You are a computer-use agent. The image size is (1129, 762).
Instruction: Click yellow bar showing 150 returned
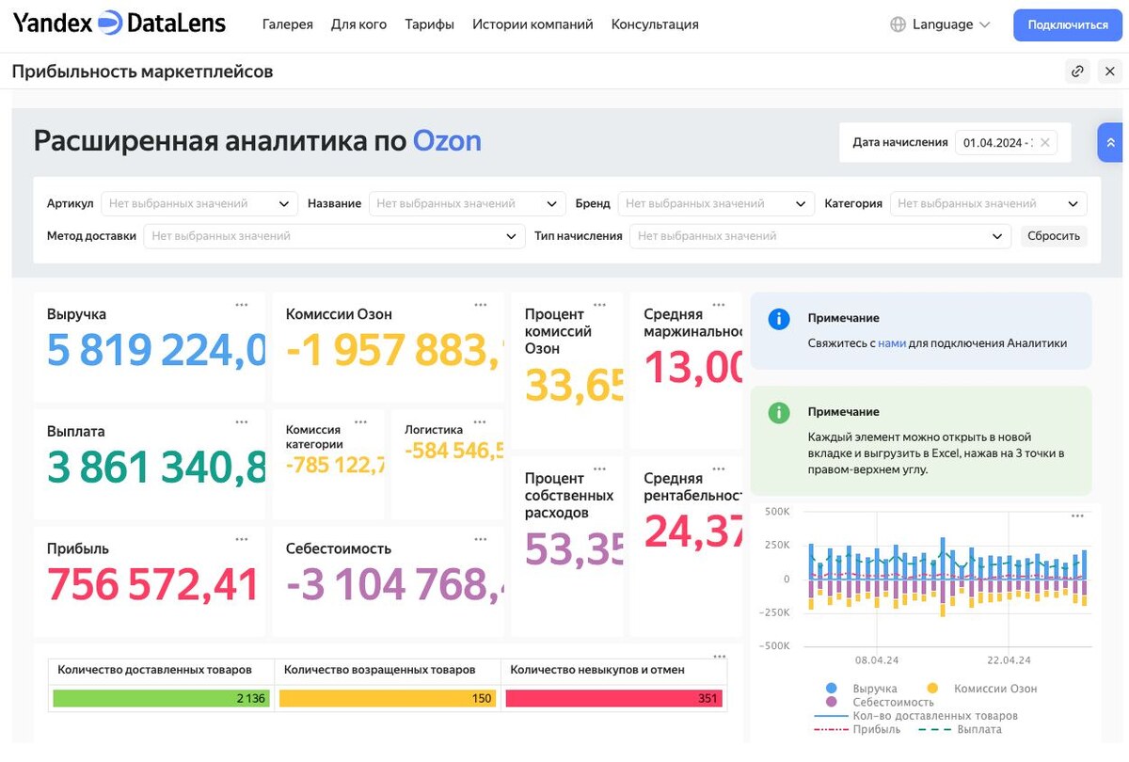point(388,698)
